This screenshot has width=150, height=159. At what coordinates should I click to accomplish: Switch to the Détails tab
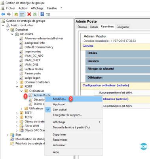pyautogui.click(x=94, y=27)
